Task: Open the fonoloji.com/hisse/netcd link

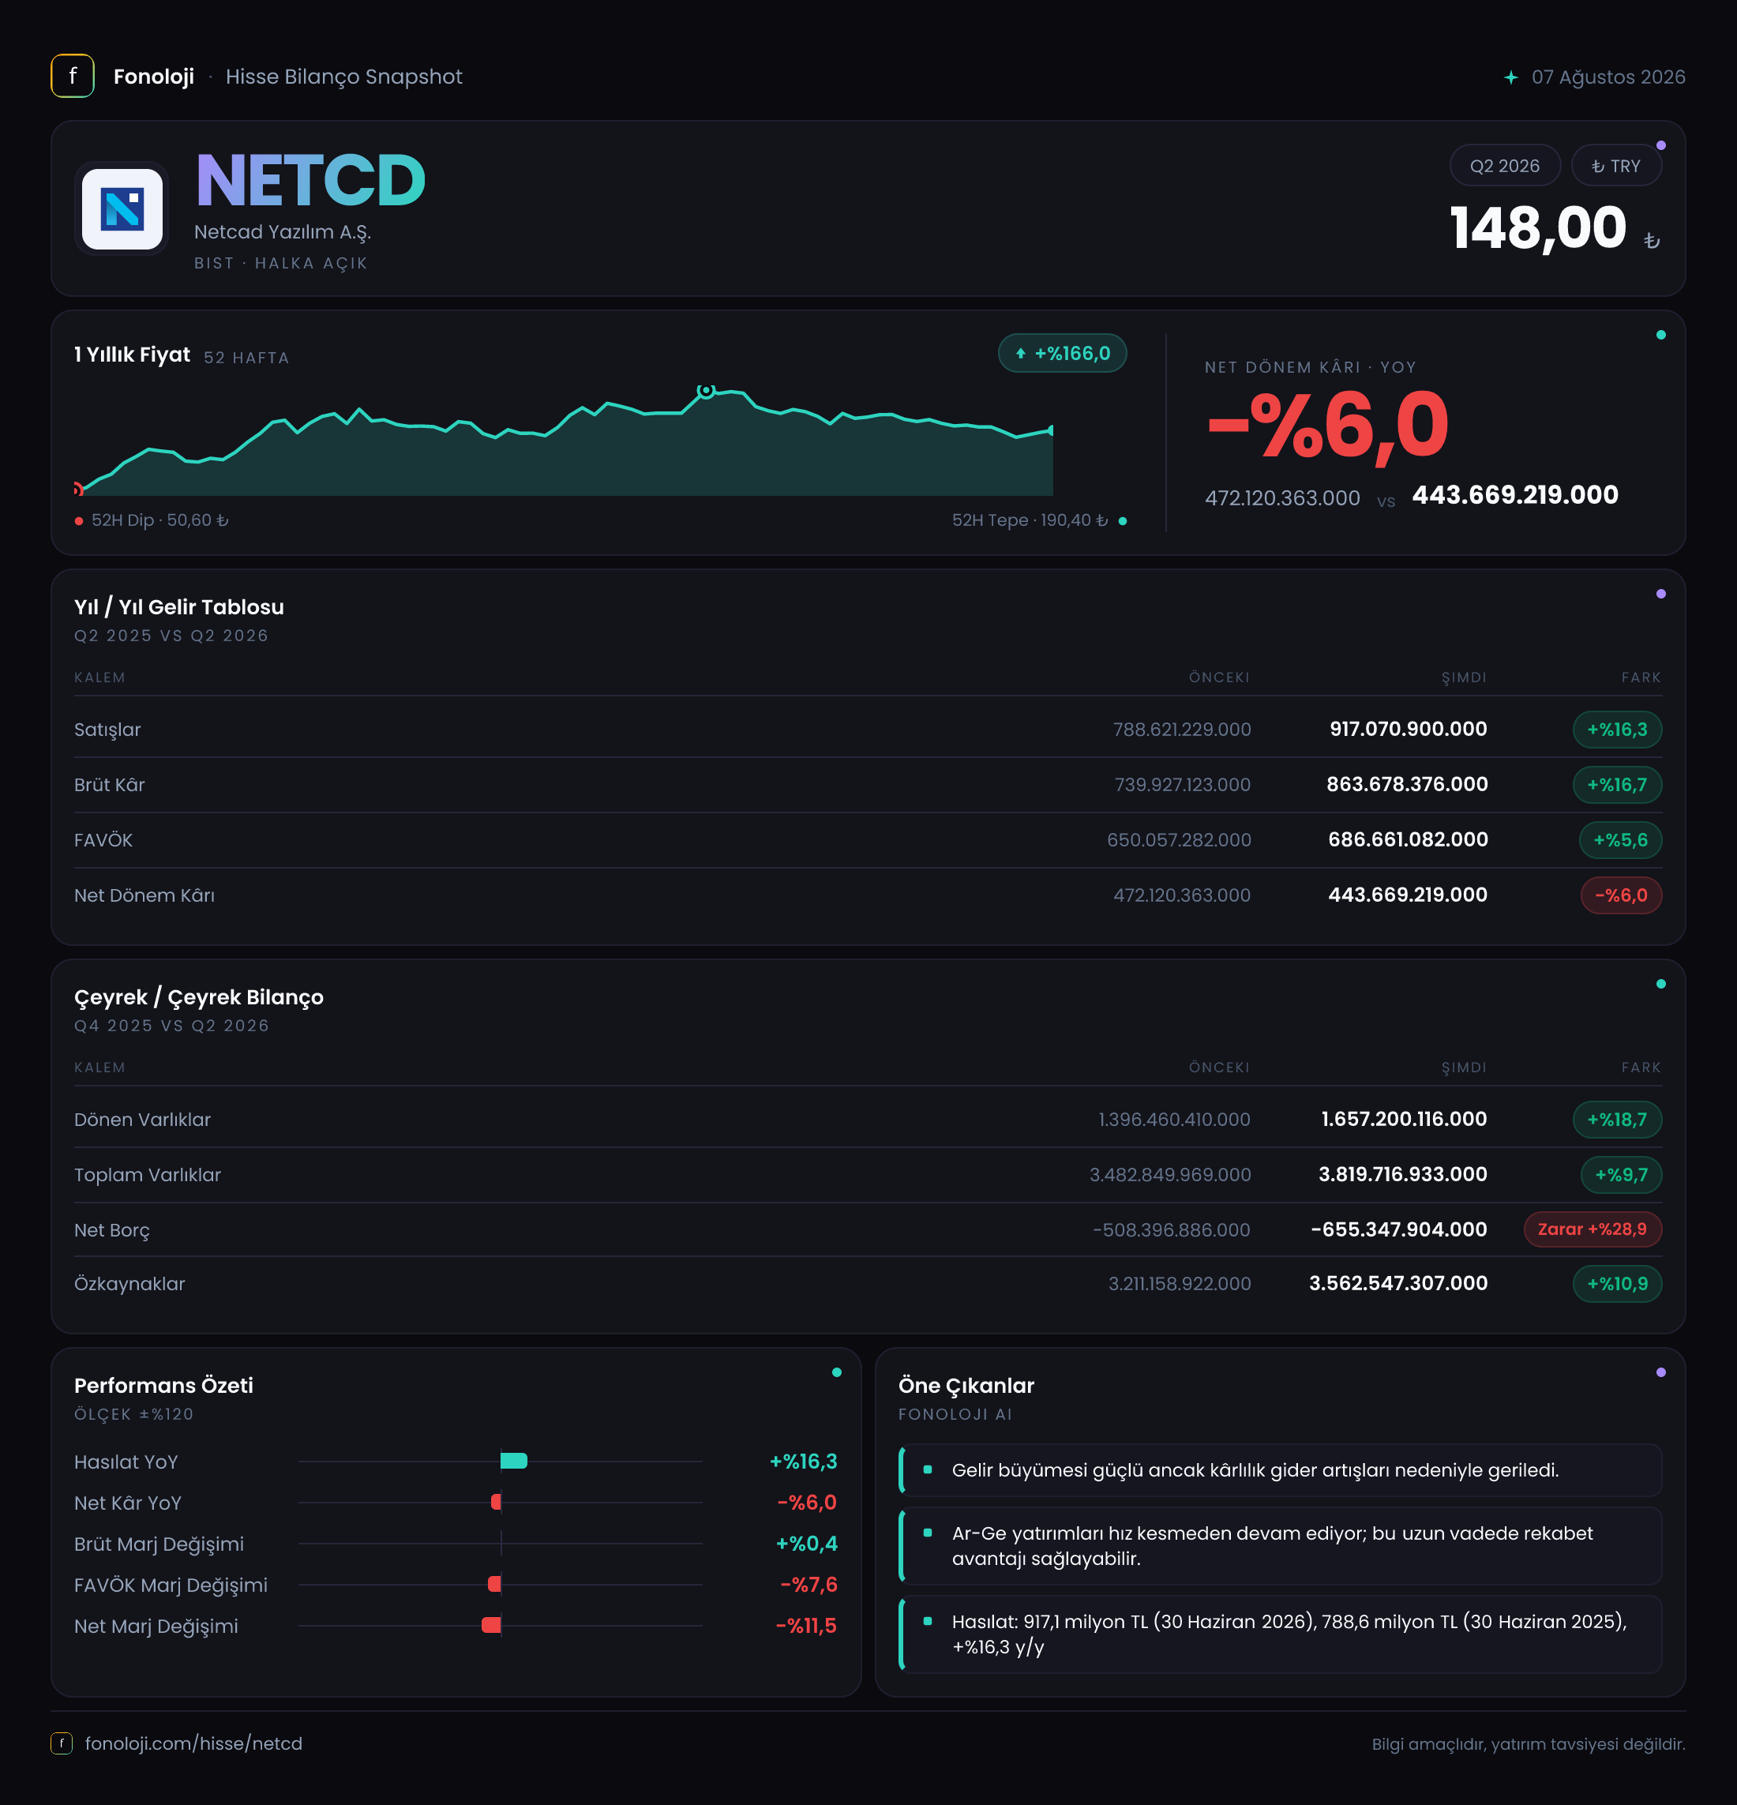Action: click(193, 1743)
